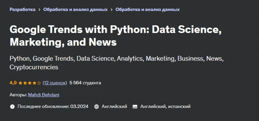Click the Английский course language label
The width and height of the screenshot is (259, 121).
[114, 107]
